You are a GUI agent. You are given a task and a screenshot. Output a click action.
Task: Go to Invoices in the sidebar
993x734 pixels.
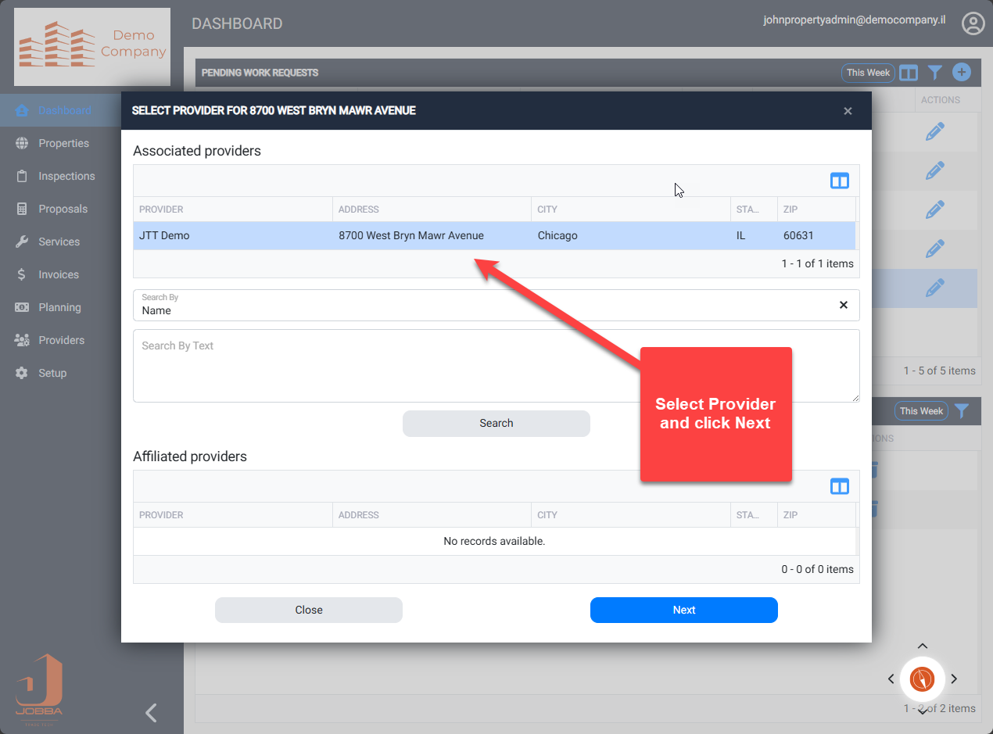[59, 274]
